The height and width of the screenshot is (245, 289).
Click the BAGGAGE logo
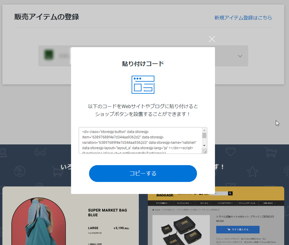(x=165, y=195)
